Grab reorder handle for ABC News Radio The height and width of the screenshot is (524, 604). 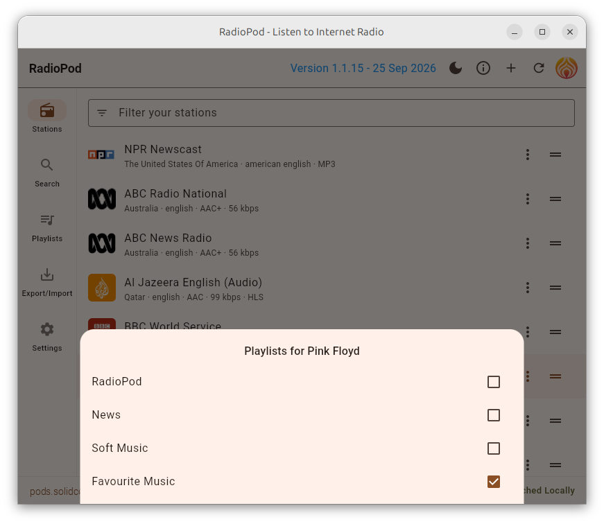coord(555,243)
